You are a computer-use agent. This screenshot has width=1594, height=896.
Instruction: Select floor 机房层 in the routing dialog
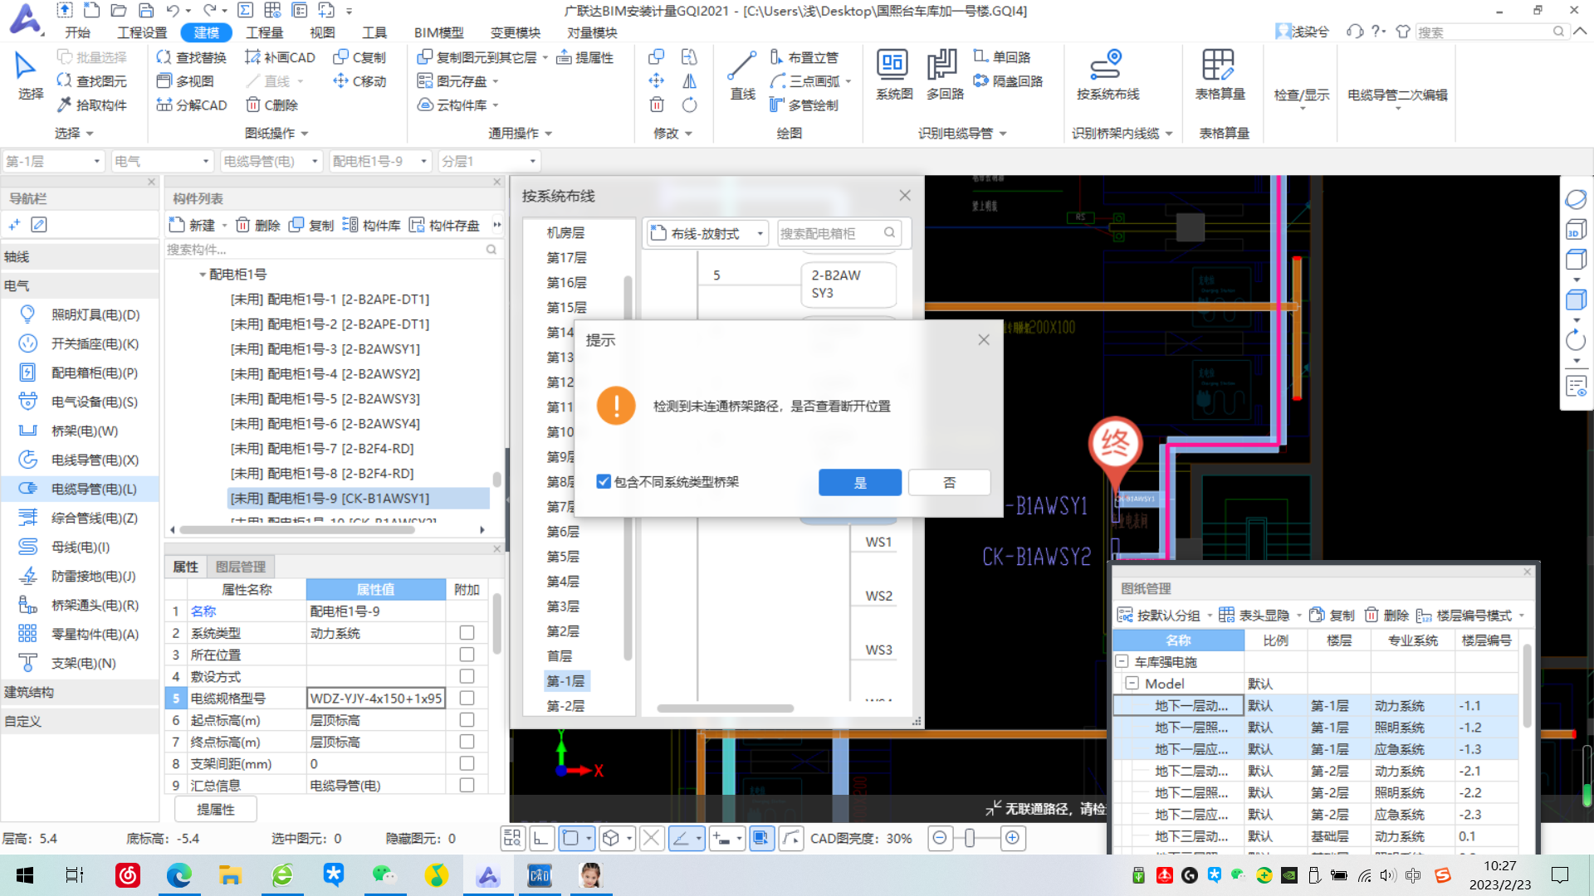[565, 233]
